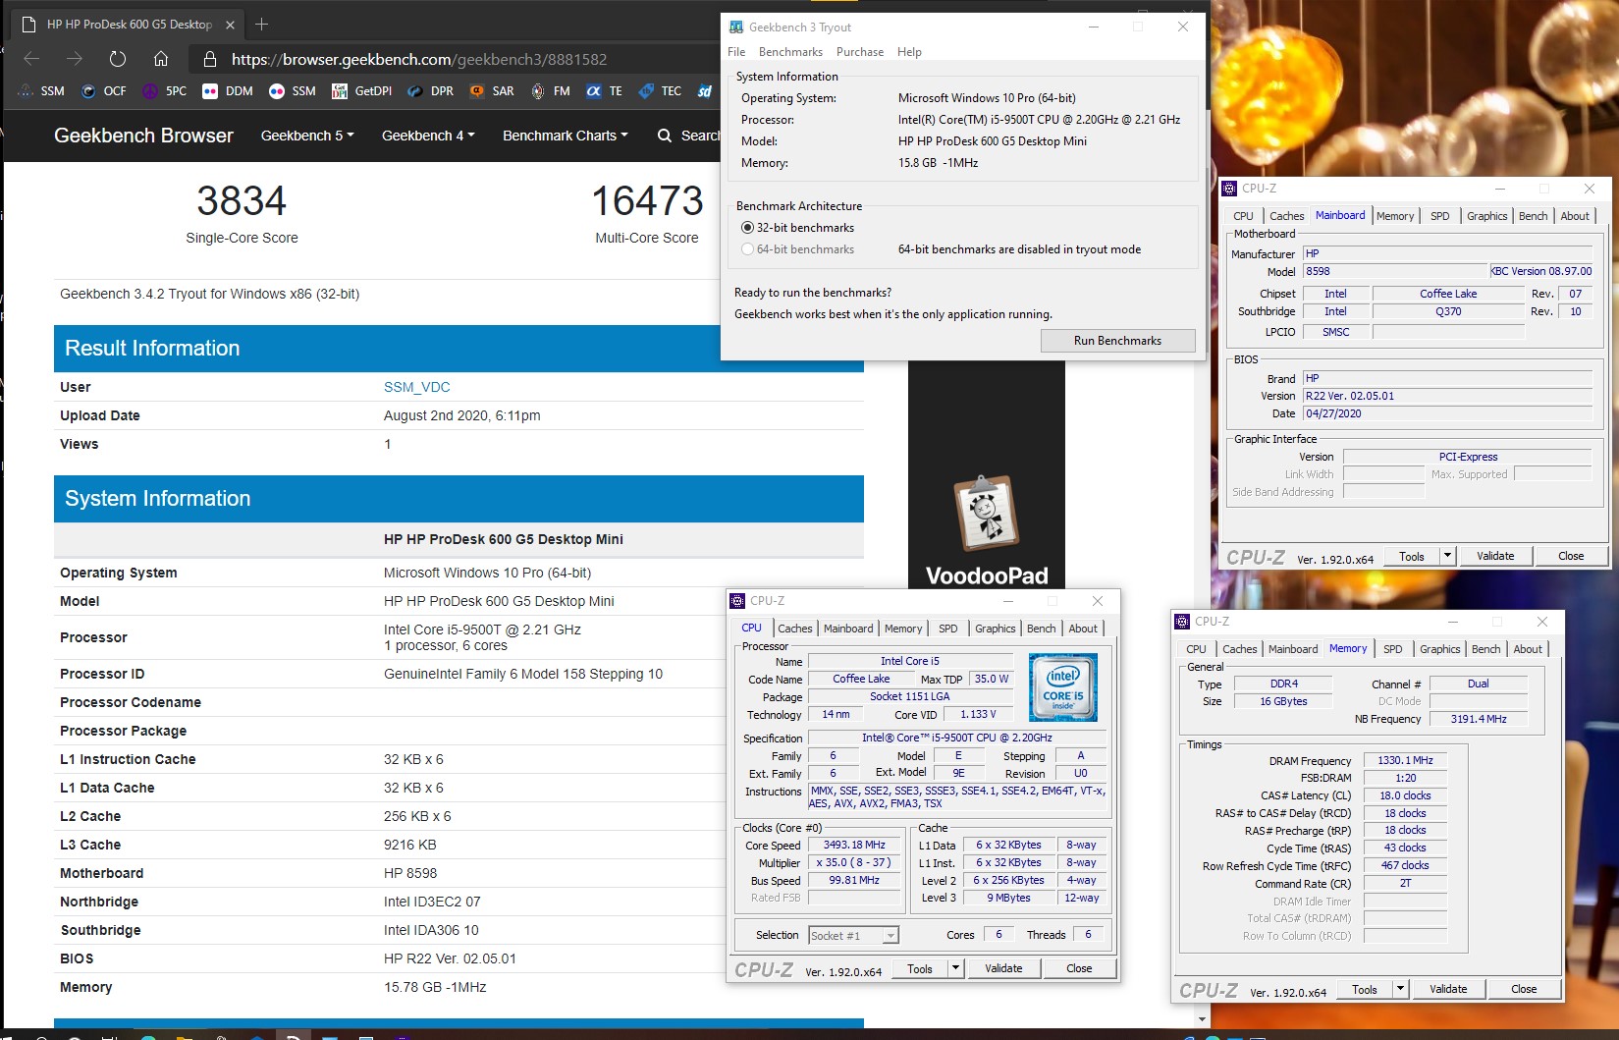Viewport: 1619px width, 1040px height.
Task: Switch to Memory tab in Mainboard CPU-Z window
Action: [x=1394, y=216]
